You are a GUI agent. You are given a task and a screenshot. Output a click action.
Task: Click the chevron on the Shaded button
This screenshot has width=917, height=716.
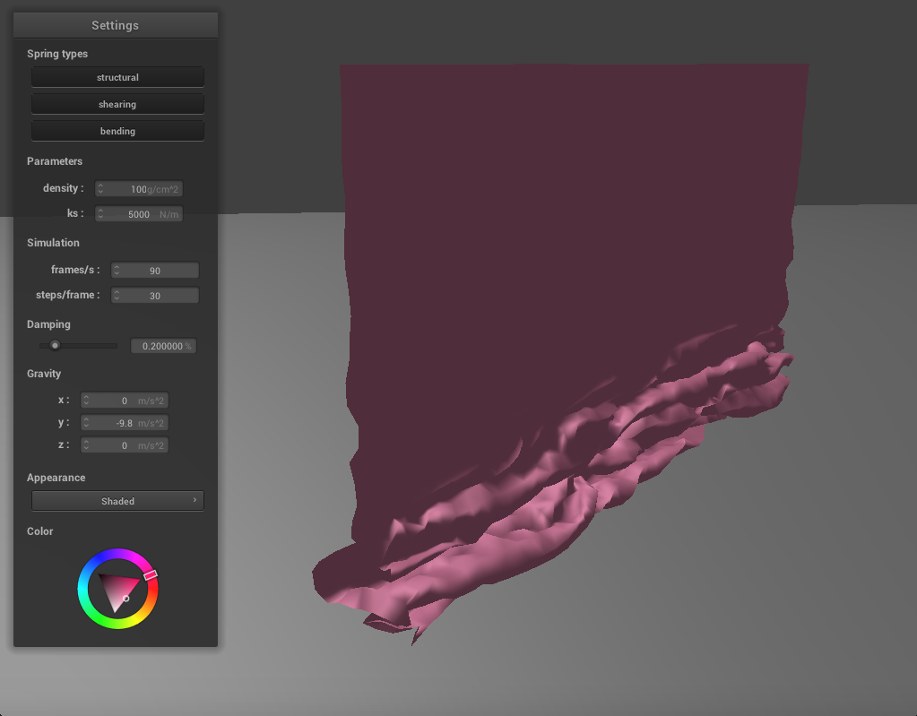(x=195, y=500)
